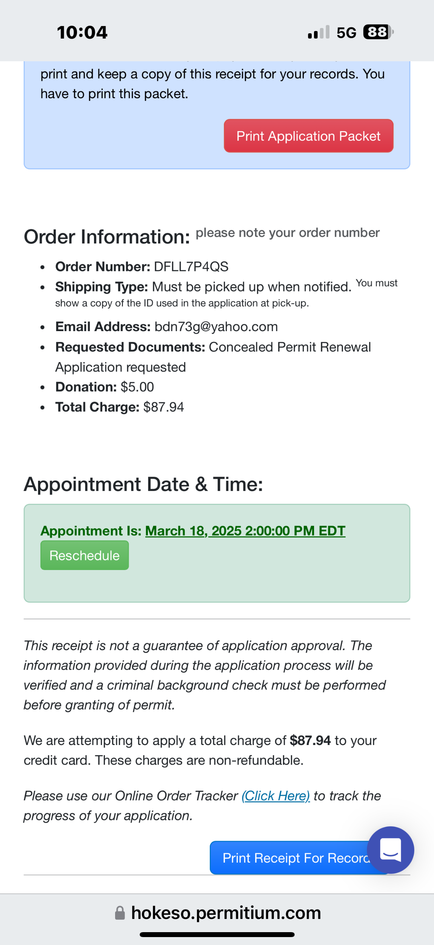This screenshot has width=434, height=945.
Task: Tap the lock icon in address bar
Action: tap(120, 913)
